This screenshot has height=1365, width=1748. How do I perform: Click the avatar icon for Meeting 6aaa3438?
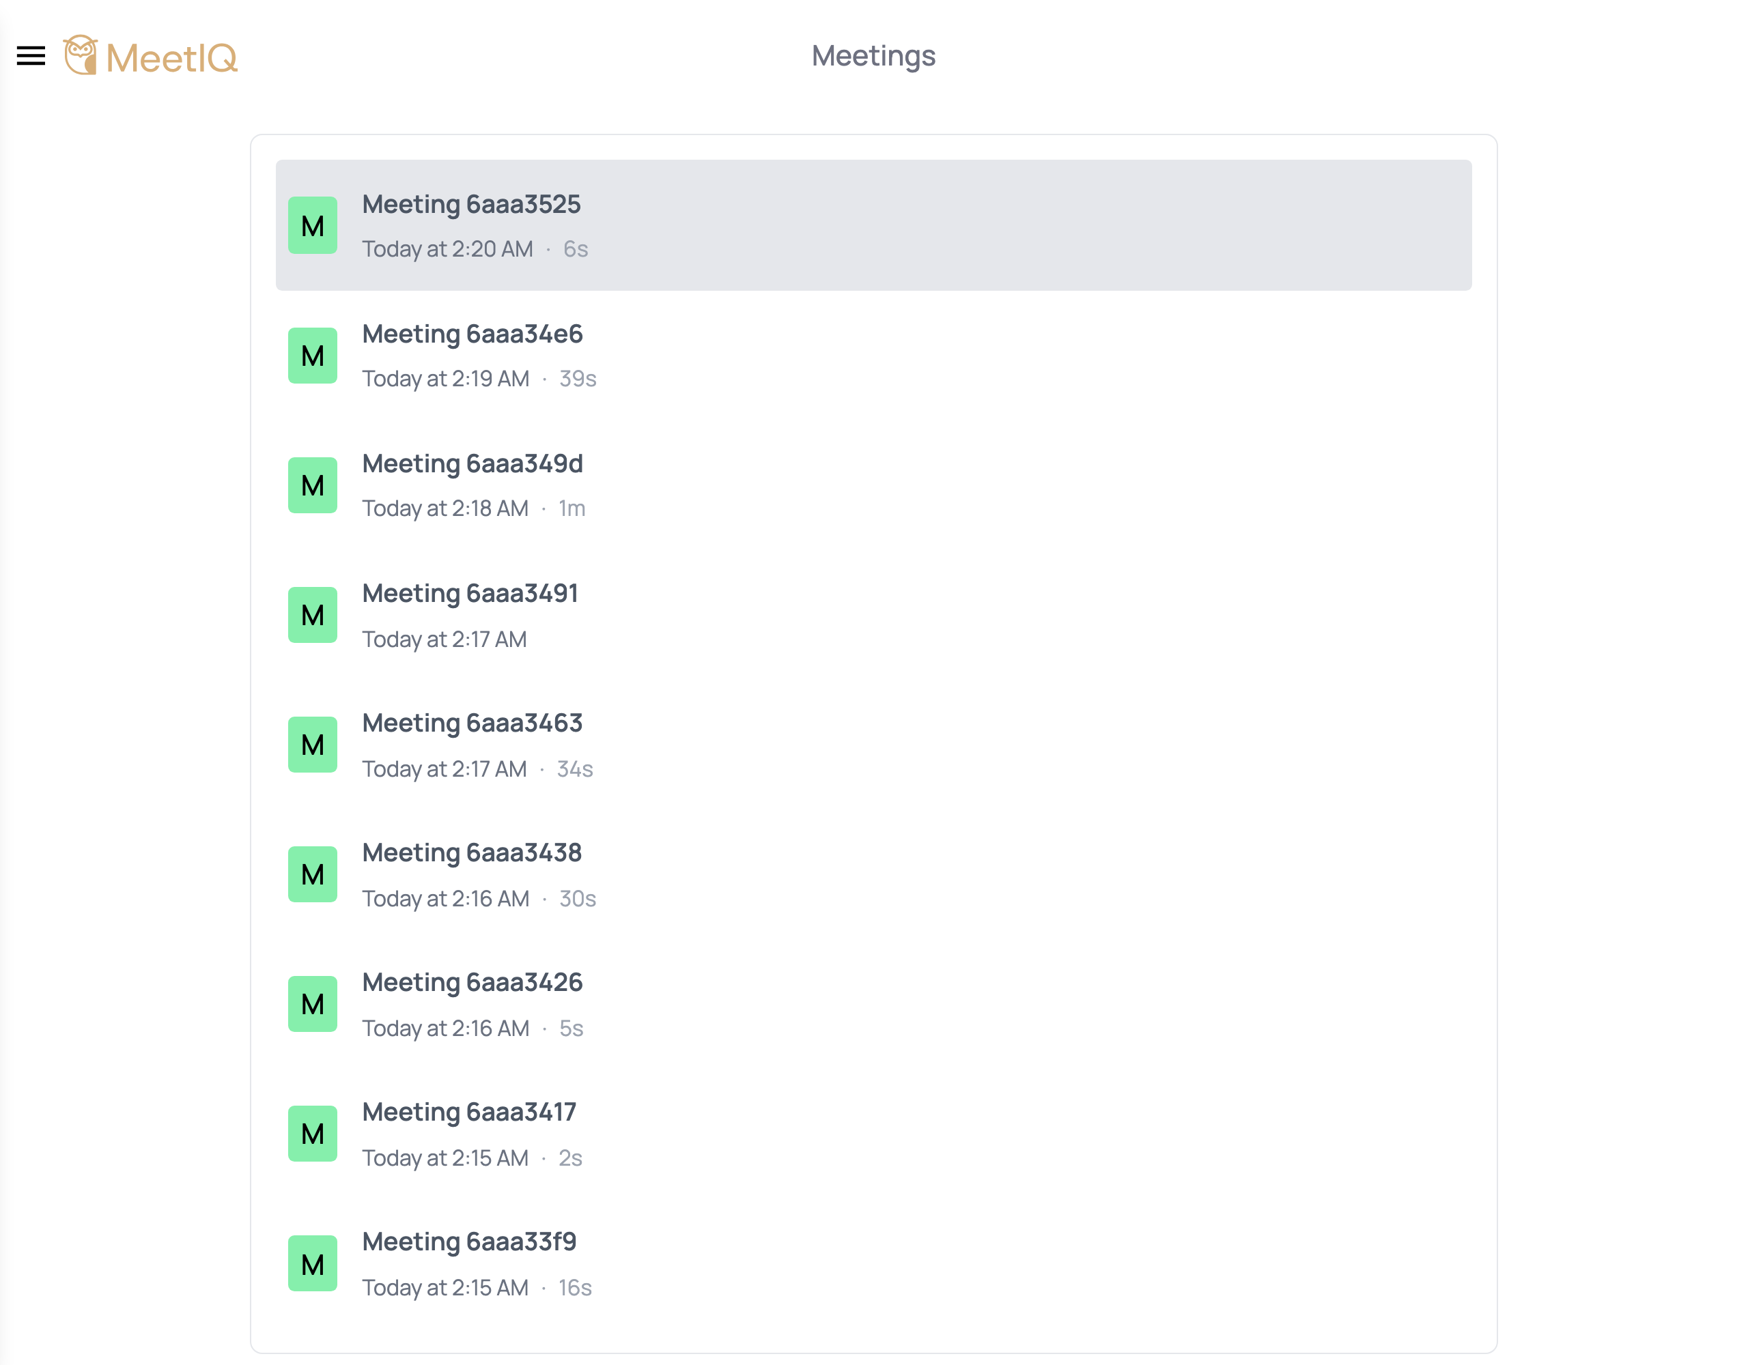312,874
